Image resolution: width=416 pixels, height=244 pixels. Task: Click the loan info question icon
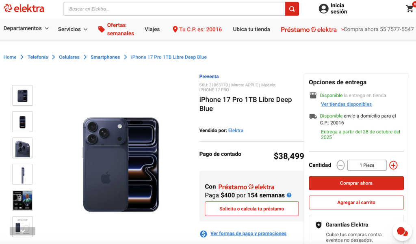[x=289, y=195]
